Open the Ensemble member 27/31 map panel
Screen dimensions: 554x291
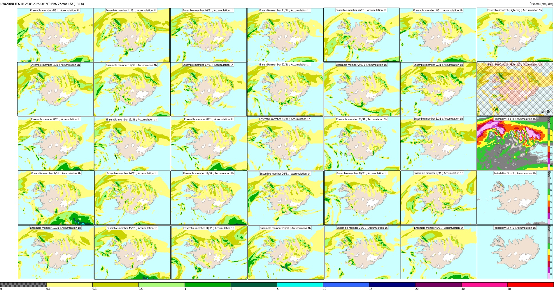click(x=362, y=89)
